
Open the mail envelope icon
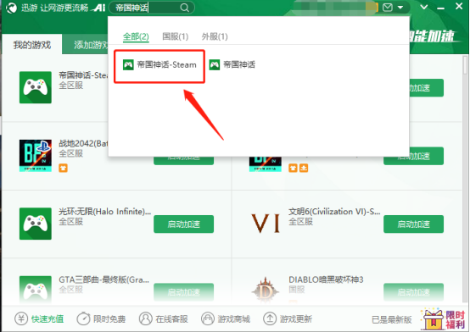click(x=387, y=7)
